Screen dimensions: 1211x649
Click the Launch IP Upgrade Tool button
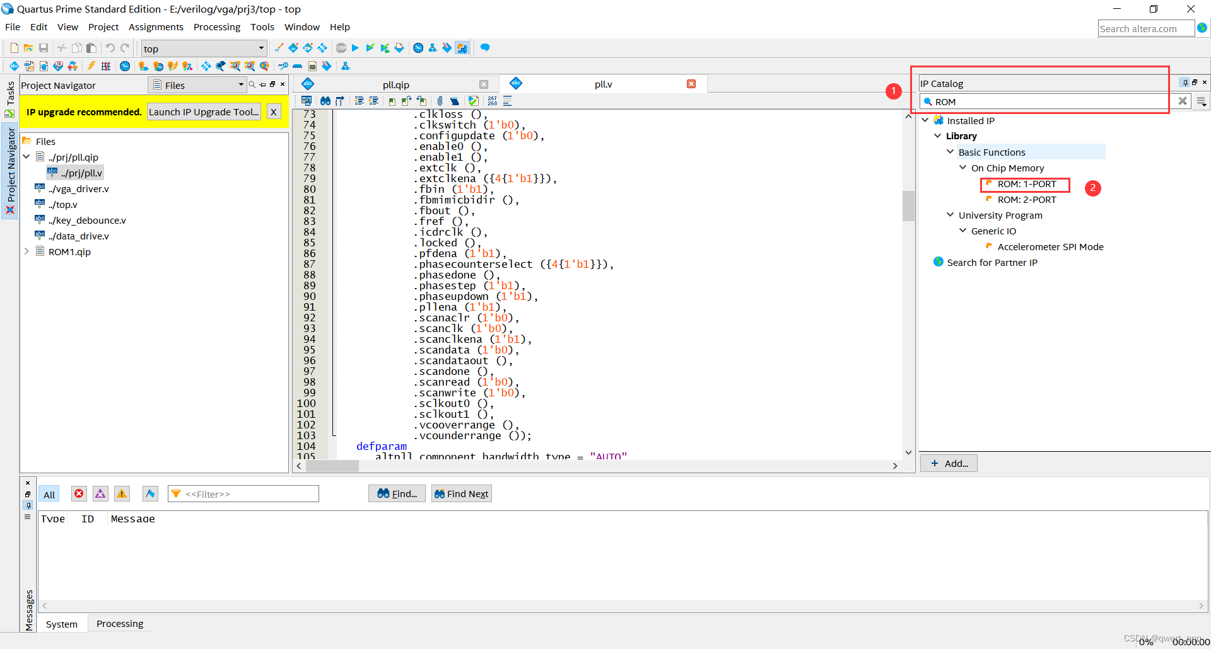(204, 112)
